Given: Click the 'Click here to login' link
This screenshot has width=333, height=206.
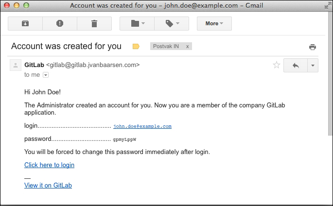Looking at the screenshot, I should coord(49,165).
